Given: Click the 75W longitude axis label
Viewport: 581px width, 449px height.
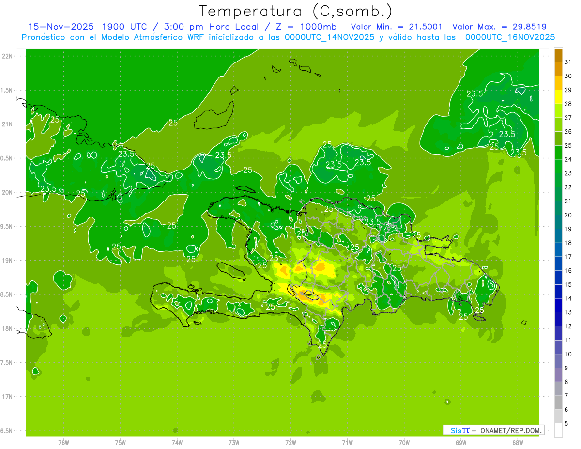Looking at the screenshot, I should point(121,443).
